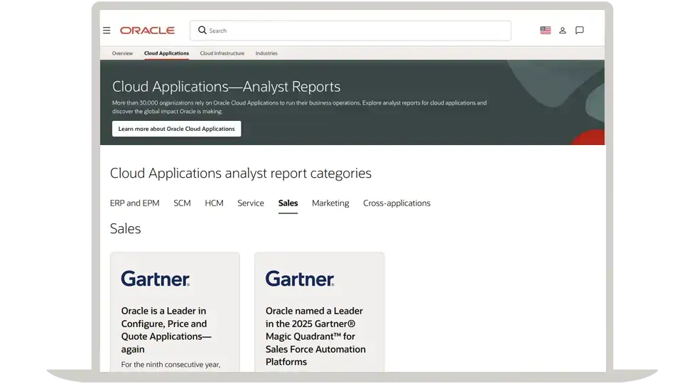Switch to the Cross-applications category tab

396,203
